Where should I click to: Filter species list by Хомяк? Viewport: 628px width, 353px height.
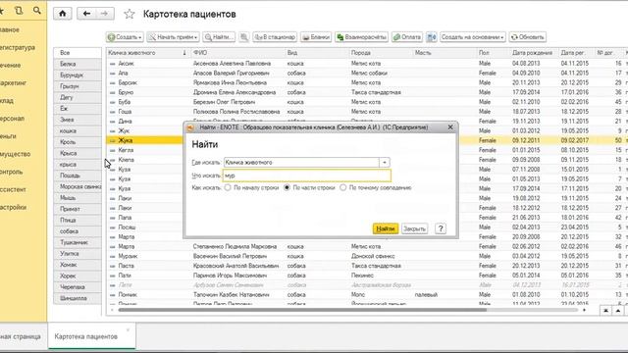click(78, 265)
